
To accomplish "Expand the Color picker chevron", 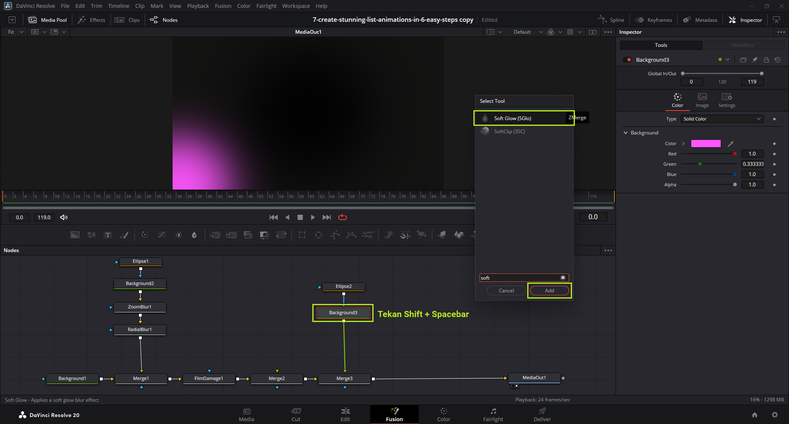I will [683, 144].
